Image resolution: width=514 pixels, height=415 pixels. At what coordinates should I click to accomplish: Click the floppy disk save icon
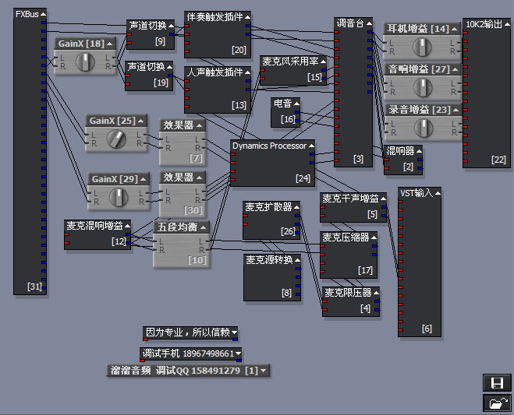tap(495, 382)
